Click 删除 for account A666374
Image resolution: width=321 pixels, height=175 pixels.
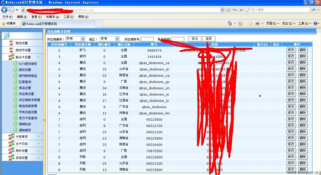(x=303, y=50)
